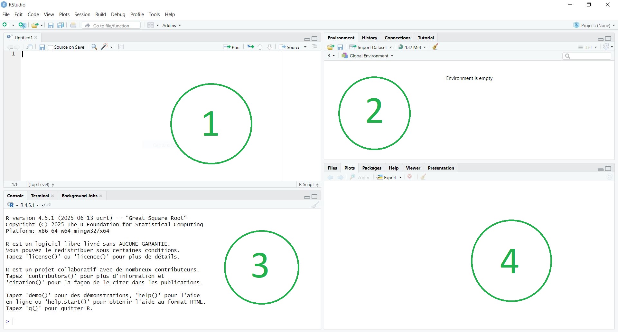
Task: Open Export plot dropdown
Action: point(389,177)
